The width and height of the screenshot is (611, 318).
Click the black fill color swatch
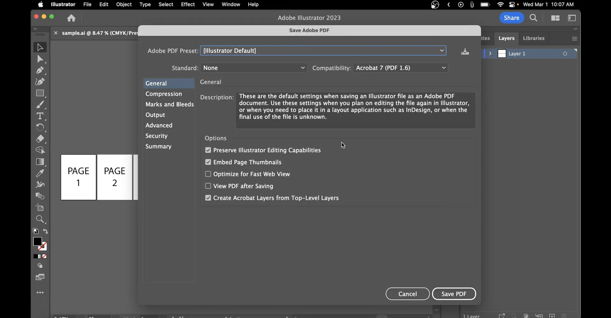(37, 242)
